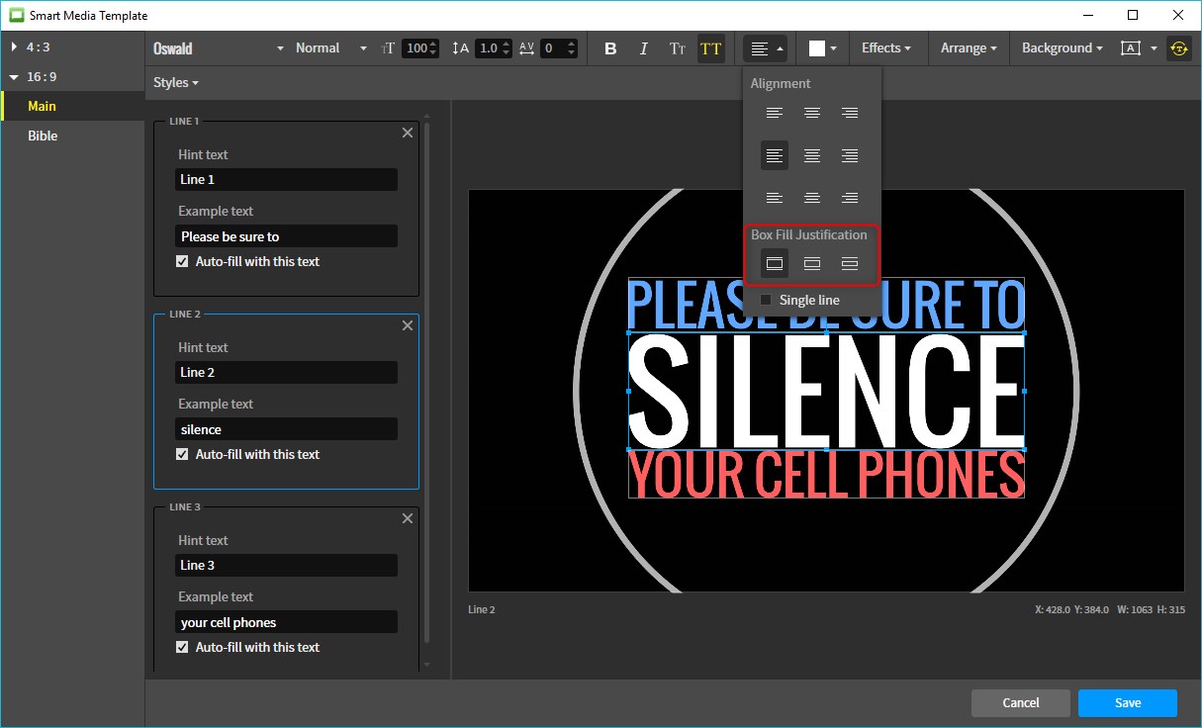
Task: Select middle-center text alignment
Action: coord(812,155)
